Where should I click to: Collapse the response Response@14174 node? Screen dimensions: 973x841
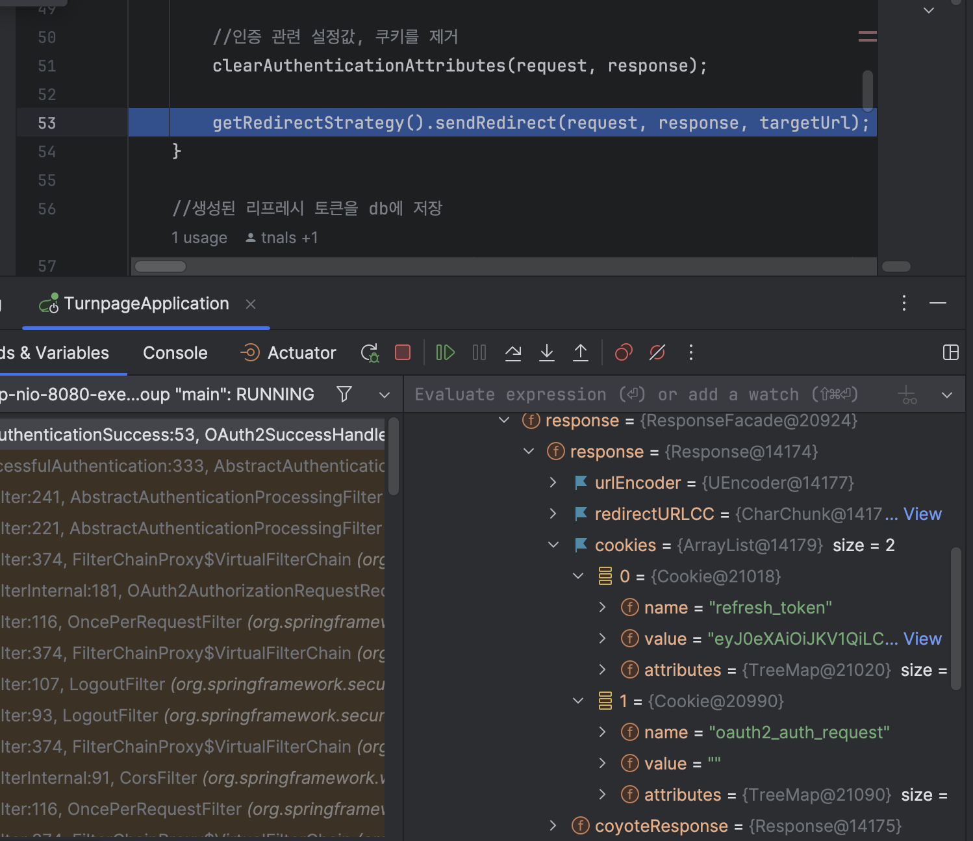pyautogui.click(x=529, y=452)
